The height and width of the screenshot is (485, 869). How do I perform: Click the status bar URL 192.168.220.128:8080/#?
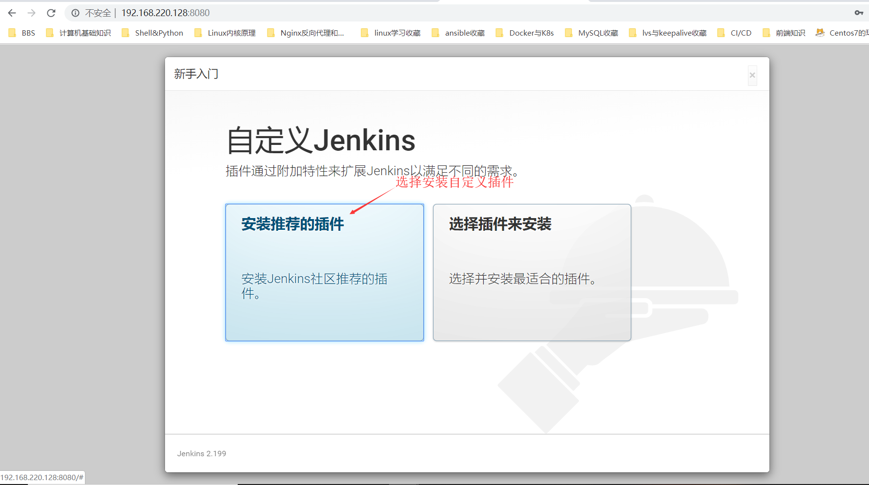coord(41,477)
